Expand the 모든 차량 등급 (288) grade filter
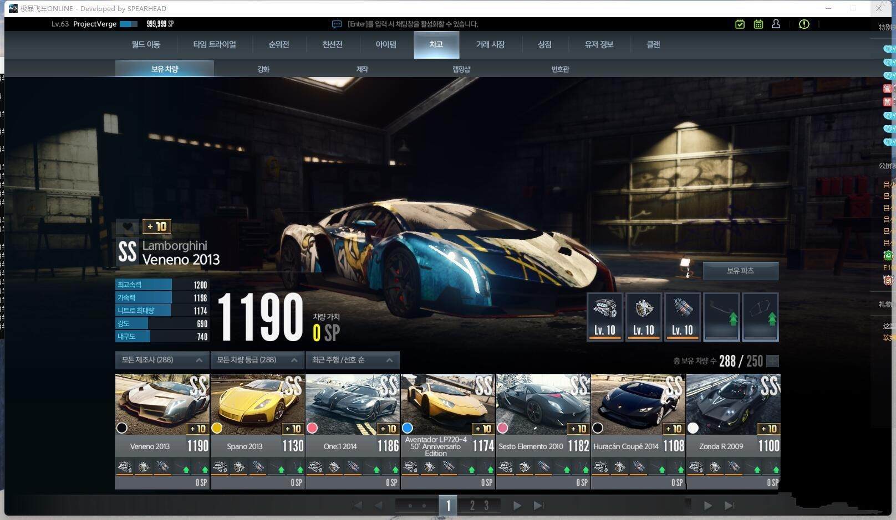896x520 pixels. 257,360
